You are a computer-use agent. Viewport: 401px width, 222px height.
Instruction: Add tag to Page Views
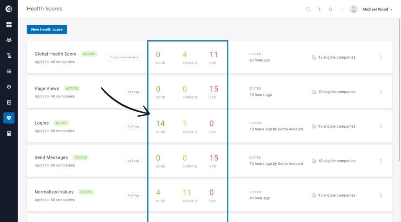pos(133,92)
